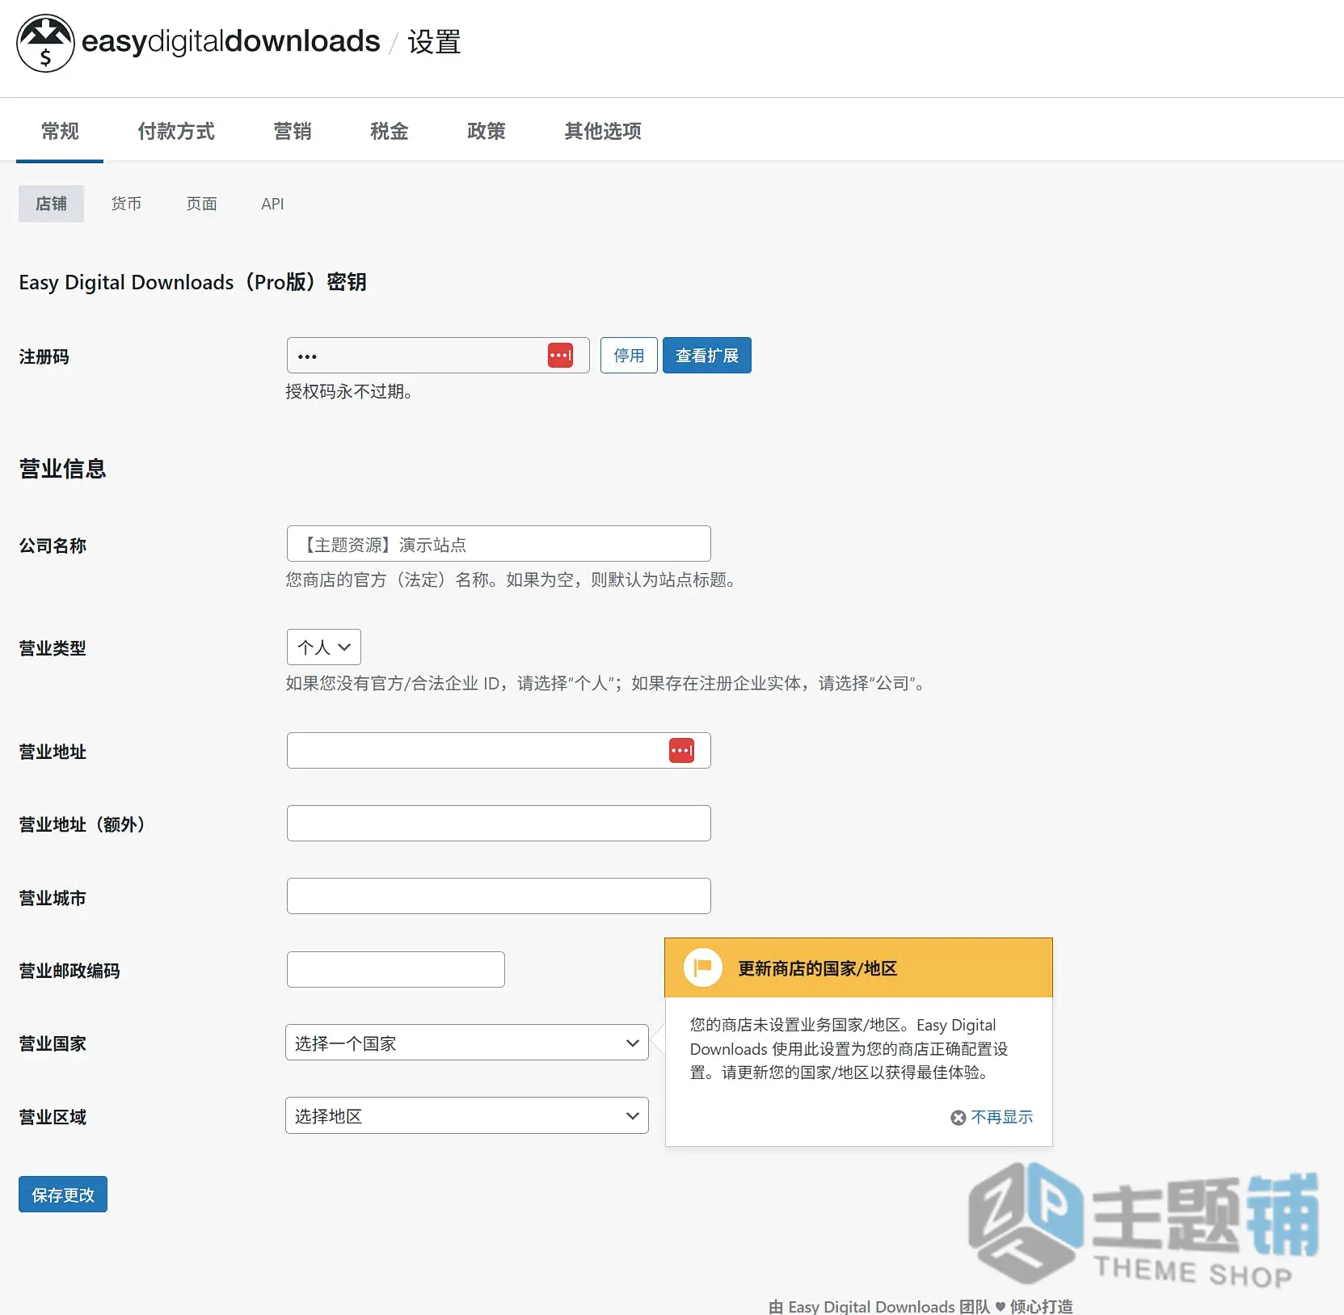Click the 营业信息 section heading
Viewport: 1344px width, 1315px height.
[62, 469]
